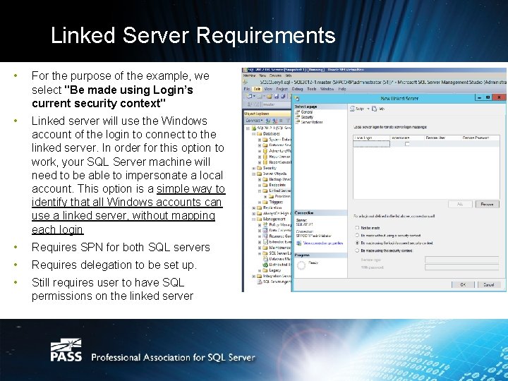Select 'Be made using the login's current security context'
Viewport: 508px width, 381px height.
(x=357, y=243)
